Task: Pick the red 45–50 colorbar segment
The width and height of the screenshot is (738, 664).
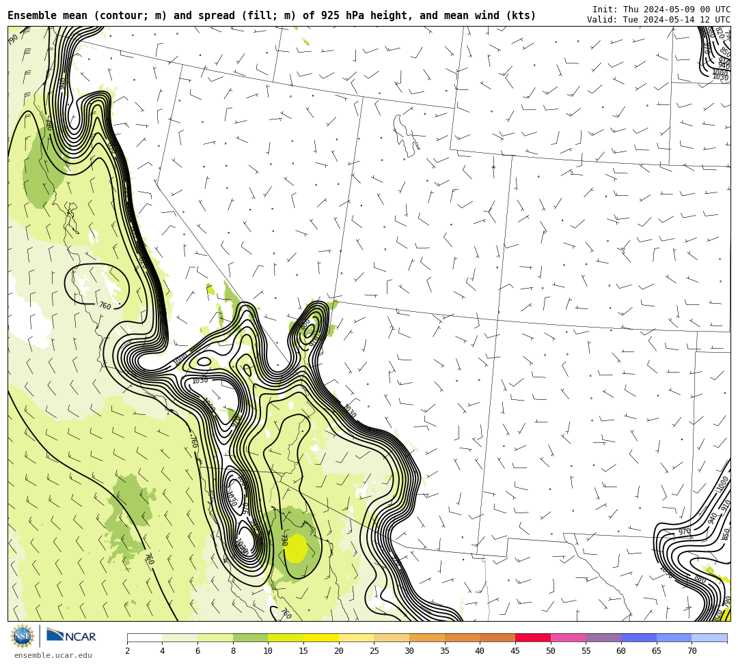Action: point(533,637)
